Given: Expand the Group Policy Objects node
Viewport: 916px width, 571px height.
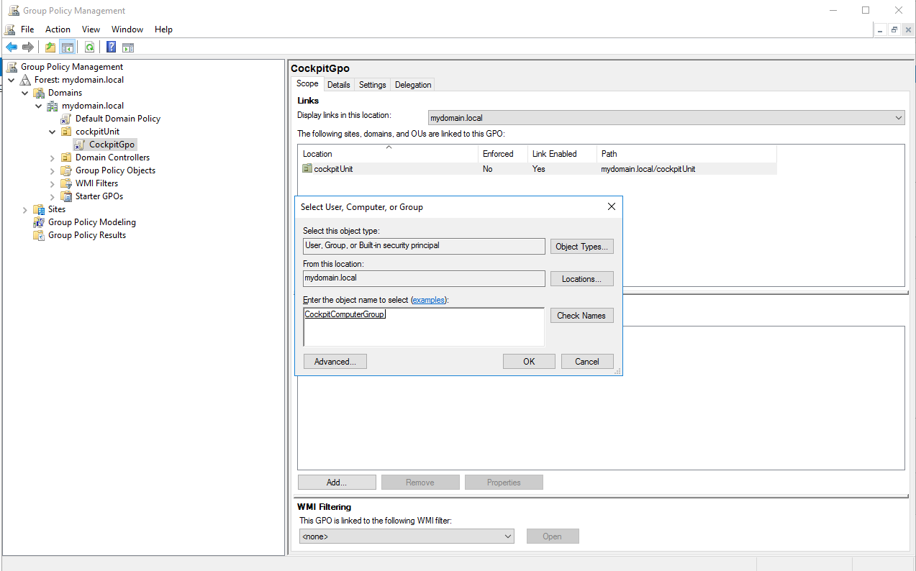Looking at the screenshot, I should tap(53, 170).
